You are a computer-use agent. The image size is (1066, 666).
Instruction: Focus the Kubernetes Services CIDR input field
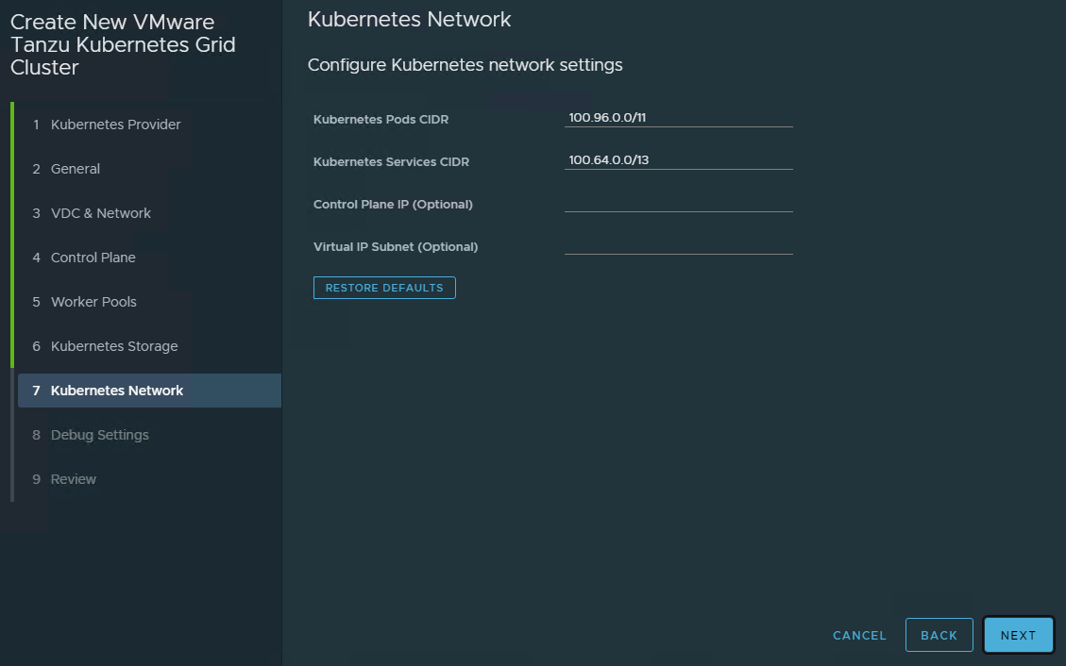coord(678,160)
